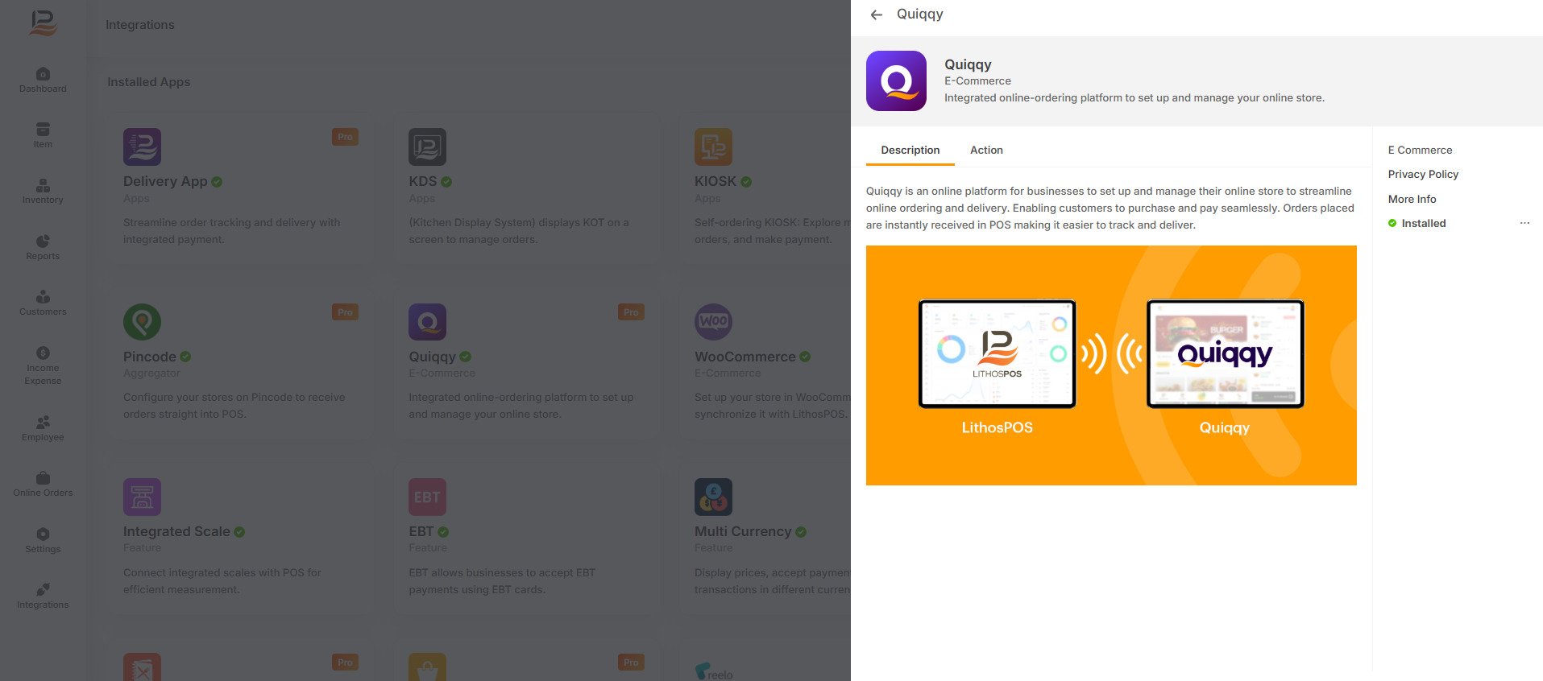Open Online Orders in the sidebar
The width and height of the screenshot is (1543, 681).
pyautogui.click(x=43, y=484)
